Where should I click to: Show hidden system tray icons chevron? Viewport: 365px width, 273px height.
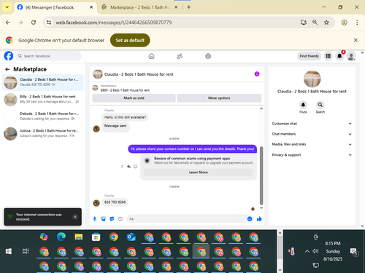click(307, 251)
